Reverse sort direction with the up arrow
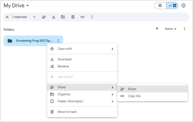 coord(157,29)
